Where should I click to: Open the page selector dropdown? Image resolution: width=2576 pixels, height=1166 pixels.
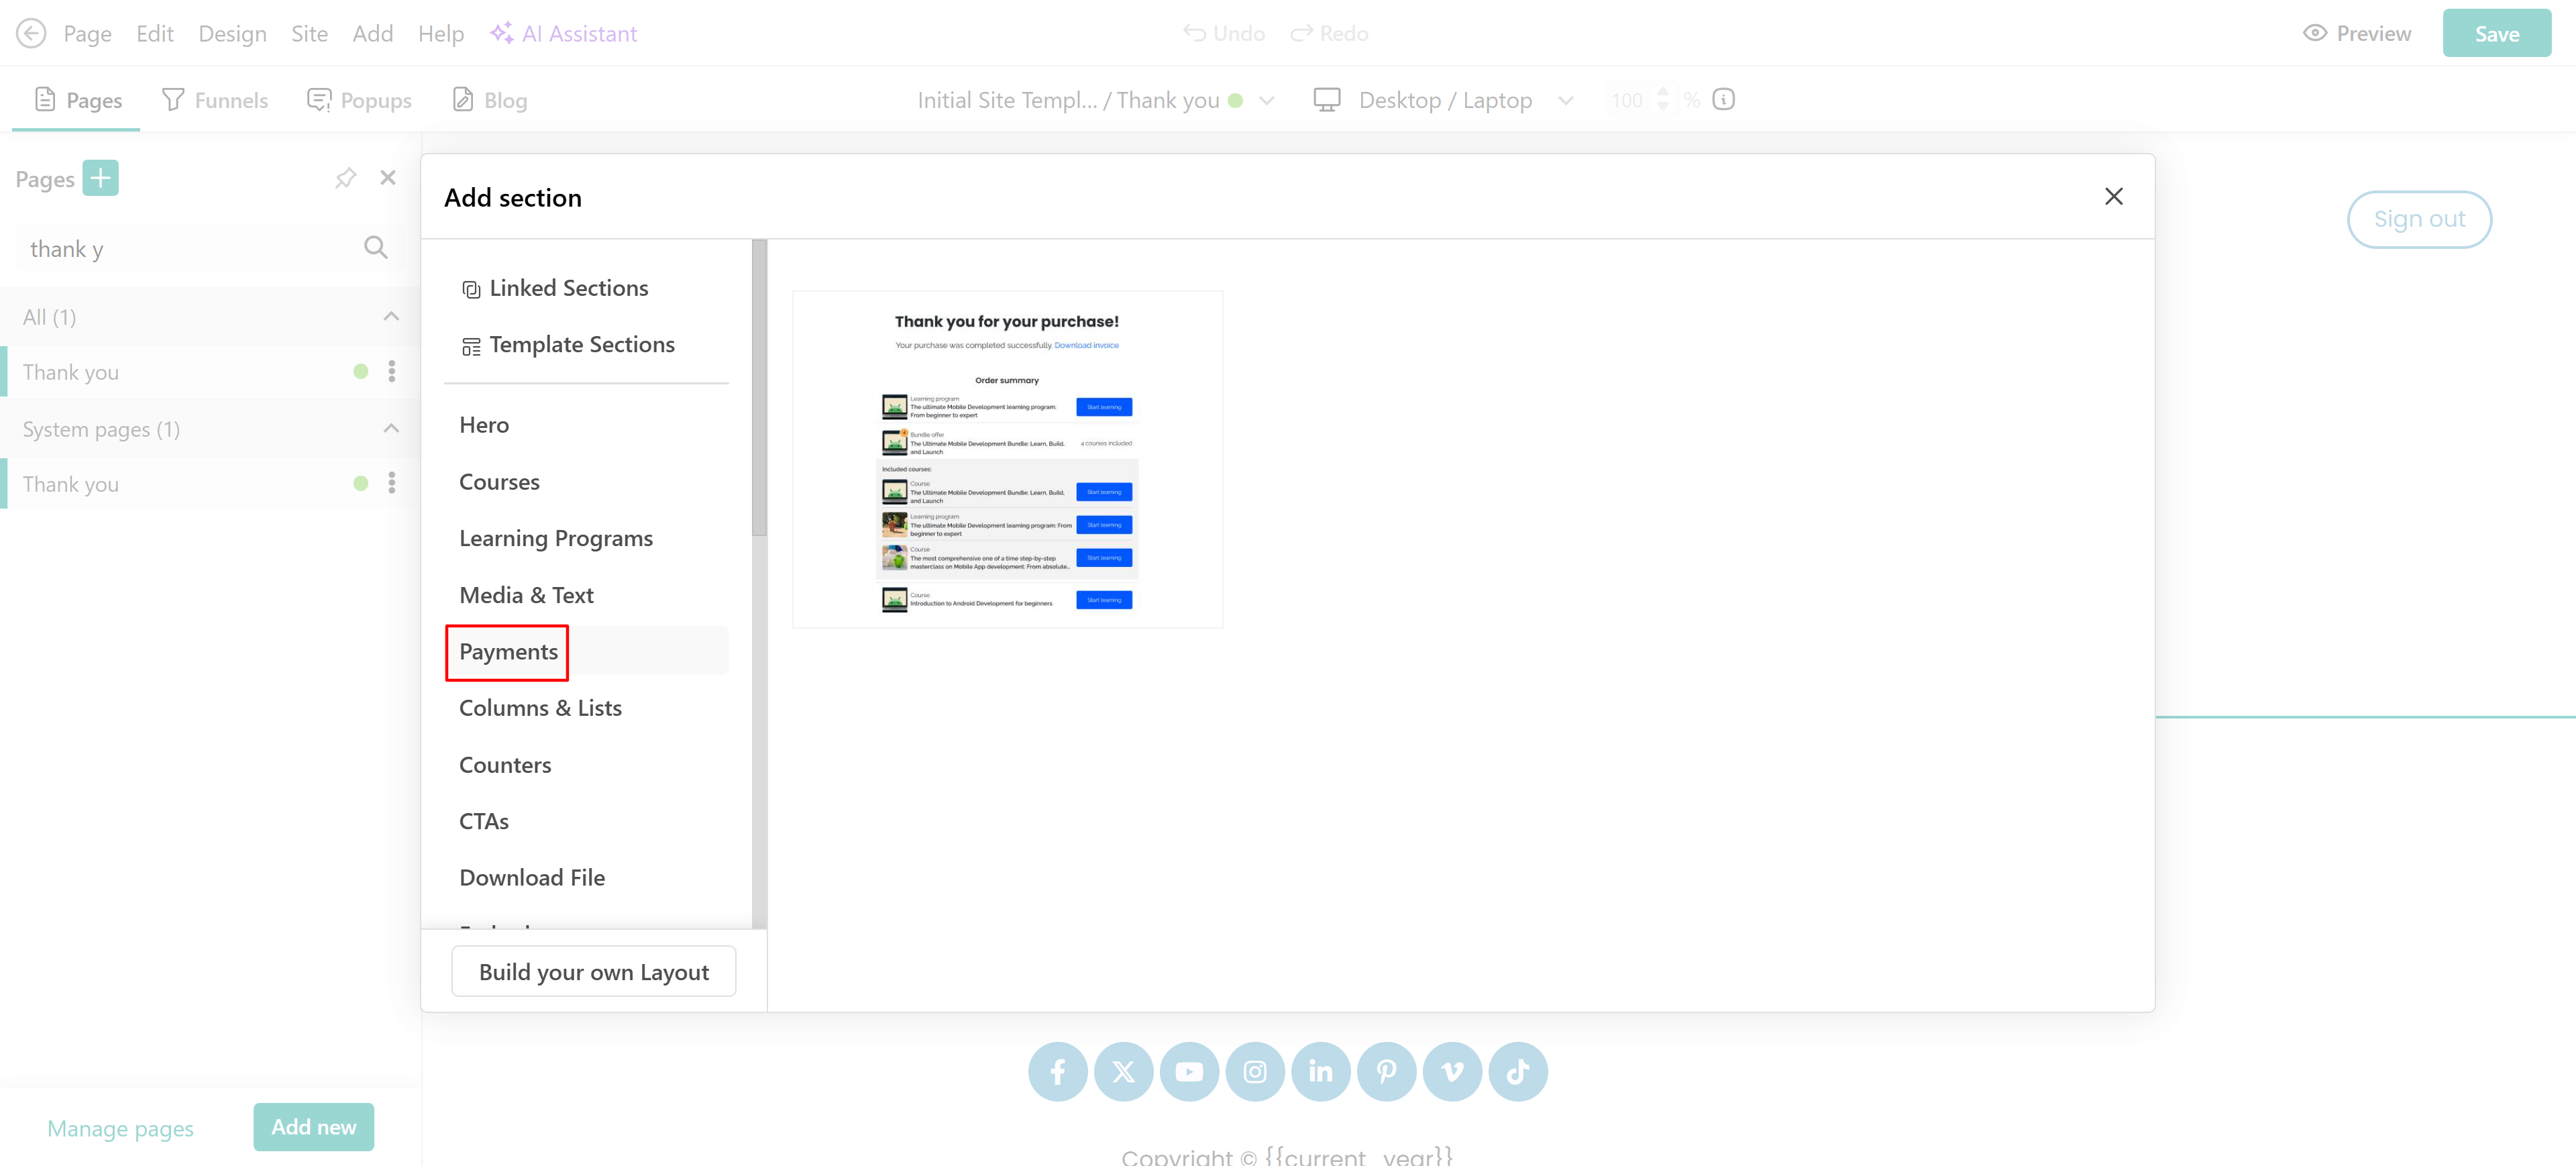[x=1267, y=100]
